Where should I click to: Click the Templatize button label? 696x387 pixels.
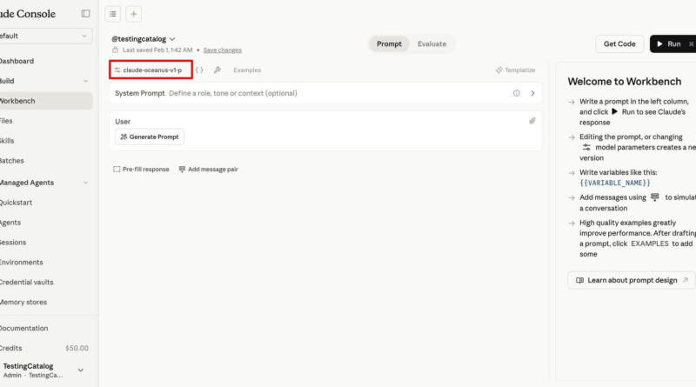click(519, 70)
